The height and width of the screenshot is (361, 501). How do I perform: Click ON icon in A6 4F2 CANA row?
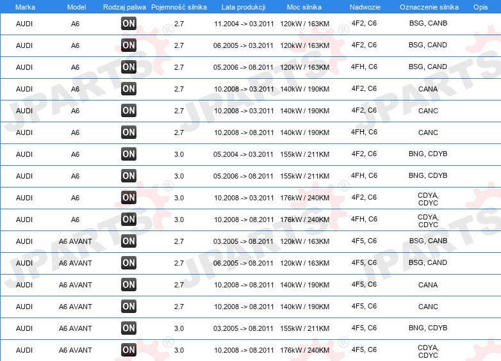pos(128,88)
